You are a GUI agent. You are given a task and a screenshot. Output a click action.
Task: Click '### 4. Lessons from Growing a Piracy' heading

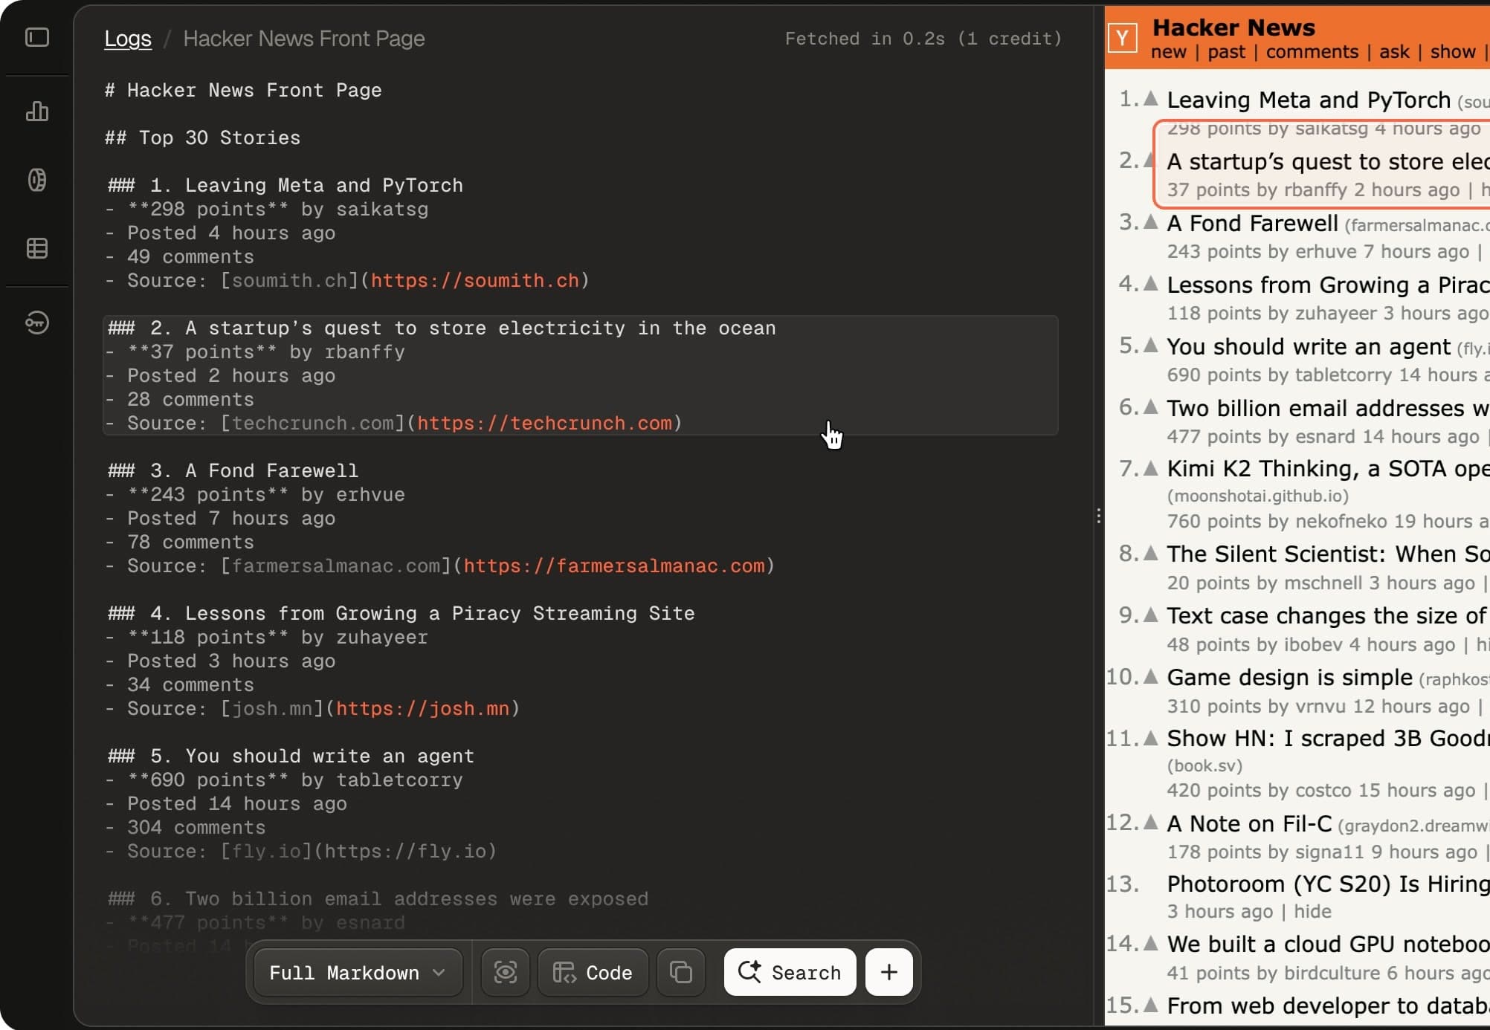coord(401,613)
